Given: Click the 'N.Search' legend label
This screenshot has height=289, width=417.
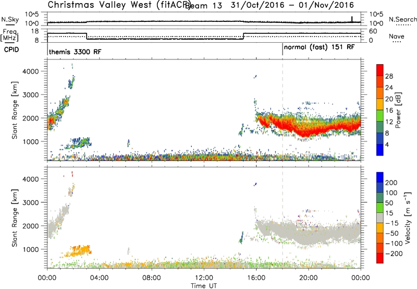Looking at the screenshot, I should click(402, 19).
